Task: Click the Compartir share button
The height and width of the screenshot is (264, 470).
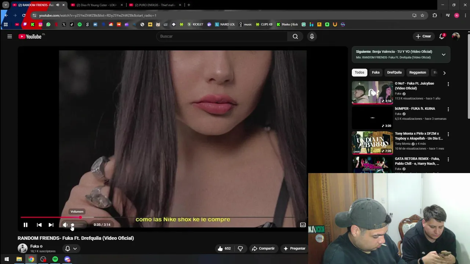Action: pos(263,249)
